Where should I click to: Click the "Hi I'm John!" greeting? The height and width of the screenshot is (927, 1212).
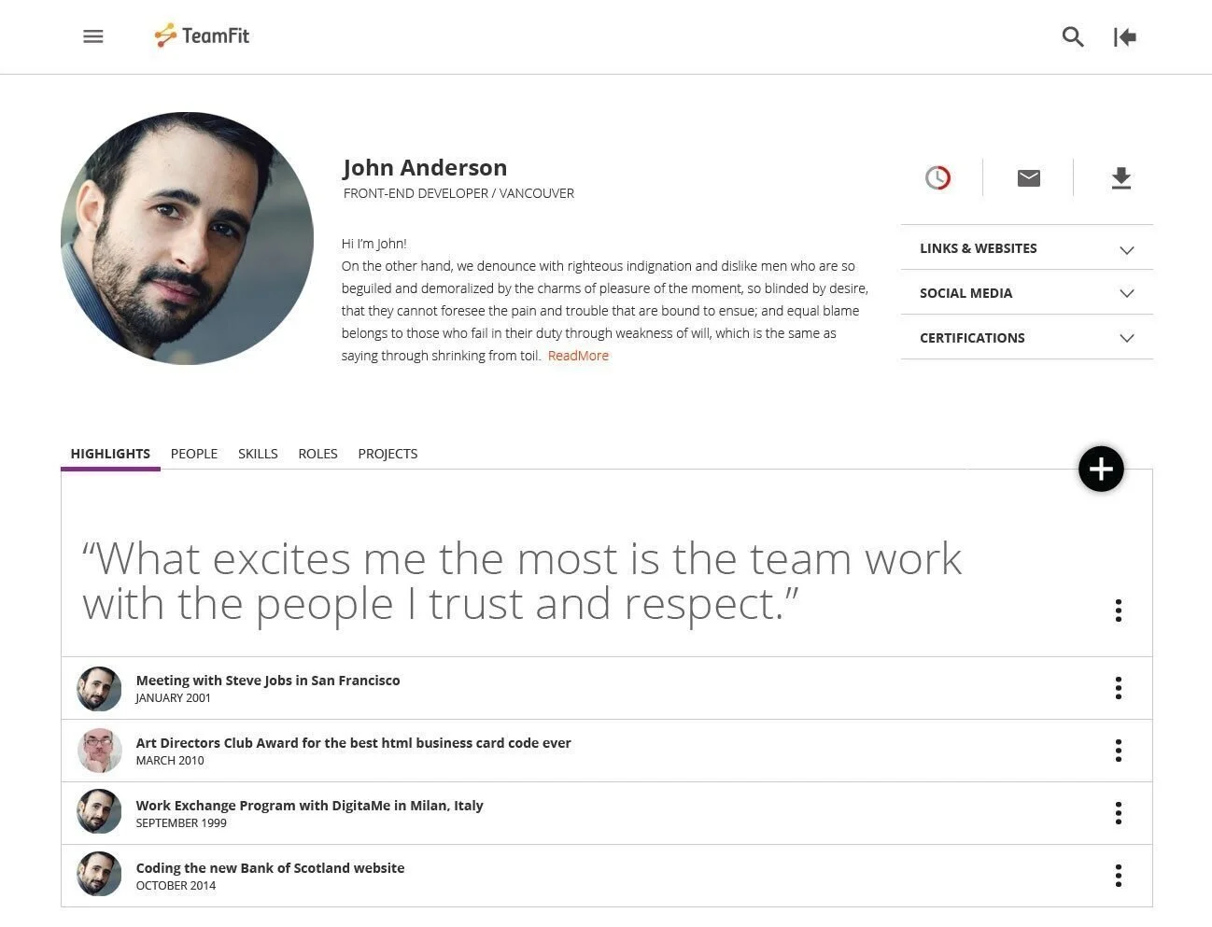click(373, 244)
